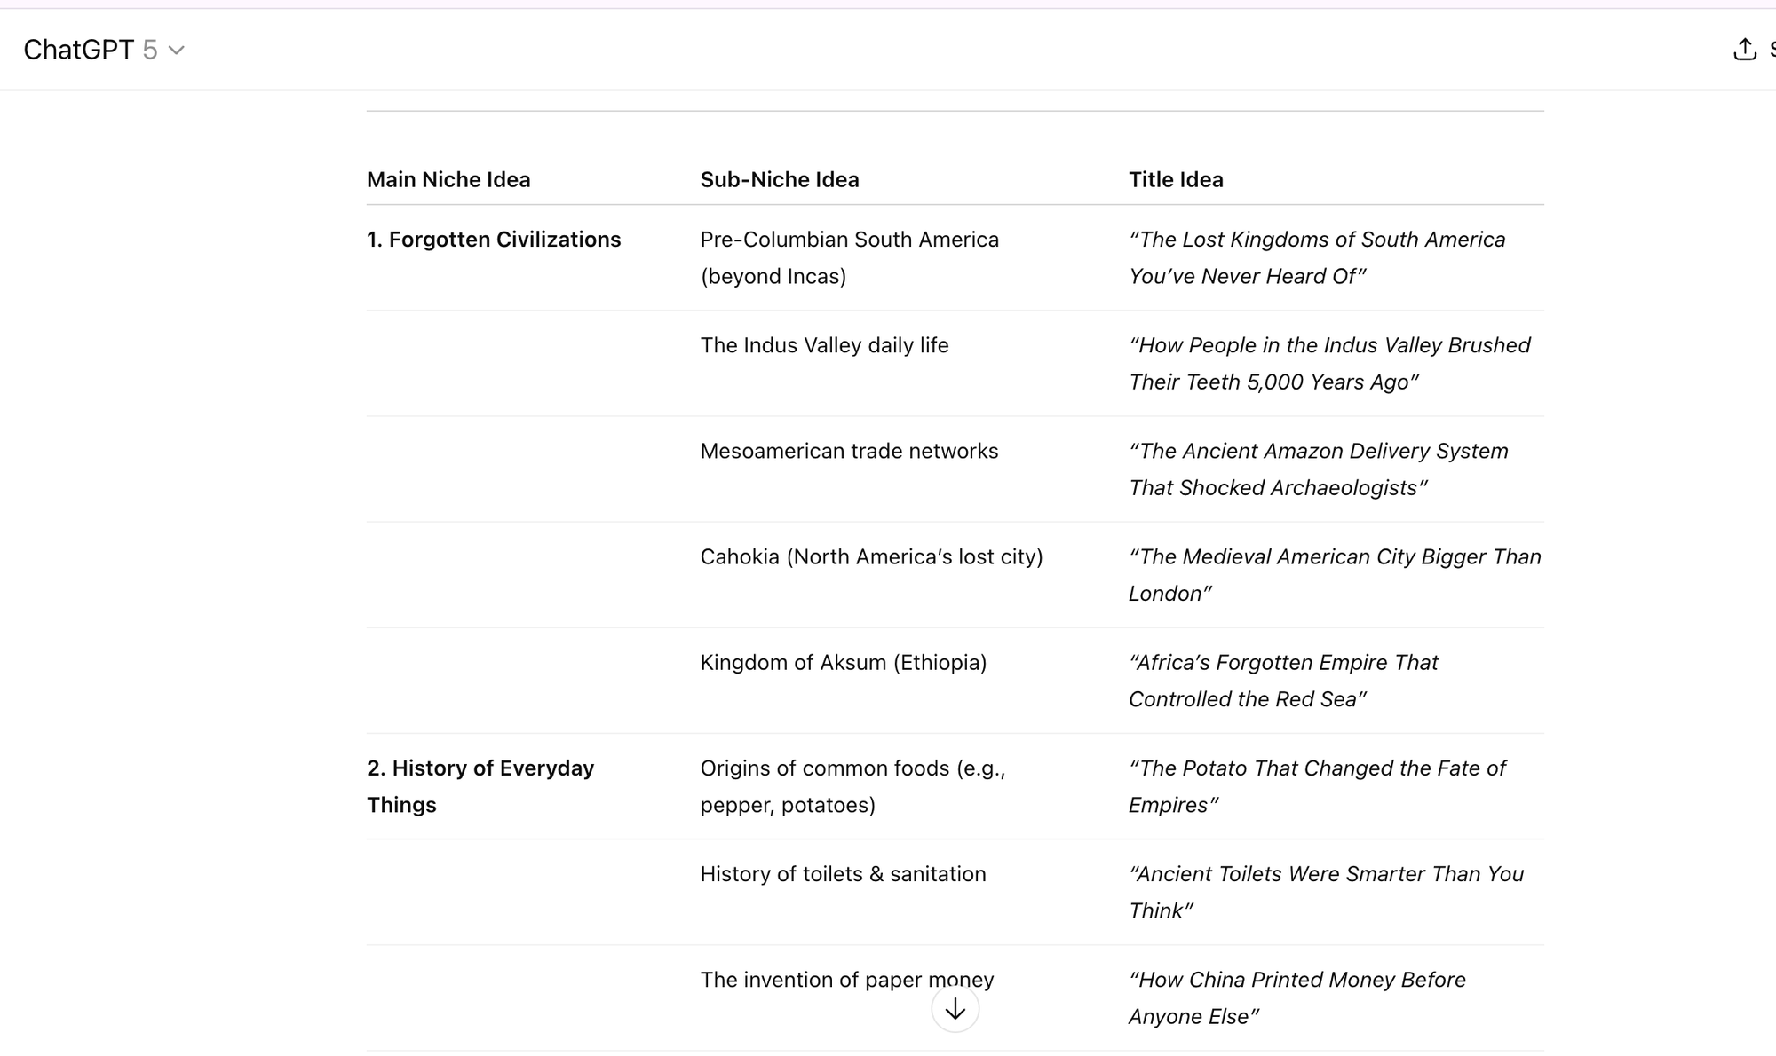
Task: Click the Potato That Changed Empires title
Action: [x=1317, y=786]
